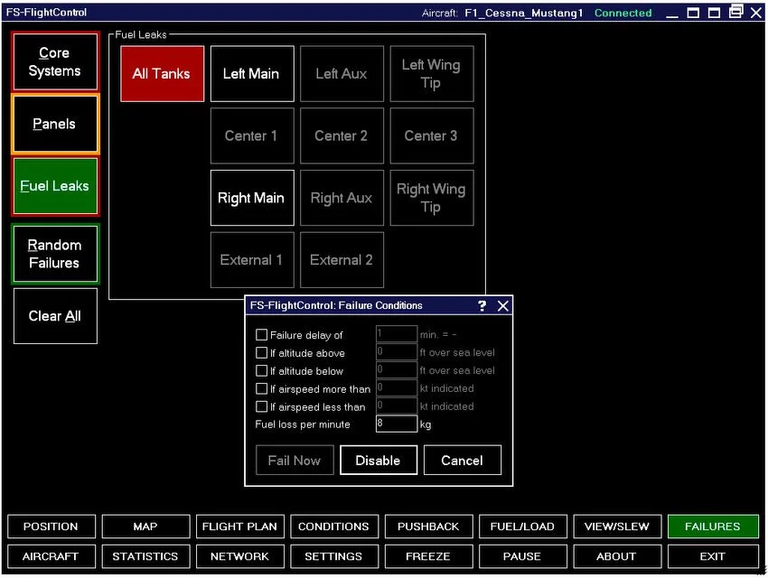The image size is (768, 578).
Task: Enable the If airspeed less than condition
Action: (x=262, y=406)
